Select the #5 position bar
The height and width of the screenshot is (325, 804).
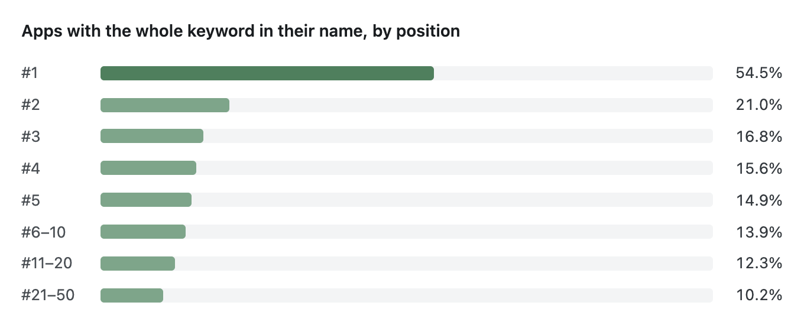(146, 200)
